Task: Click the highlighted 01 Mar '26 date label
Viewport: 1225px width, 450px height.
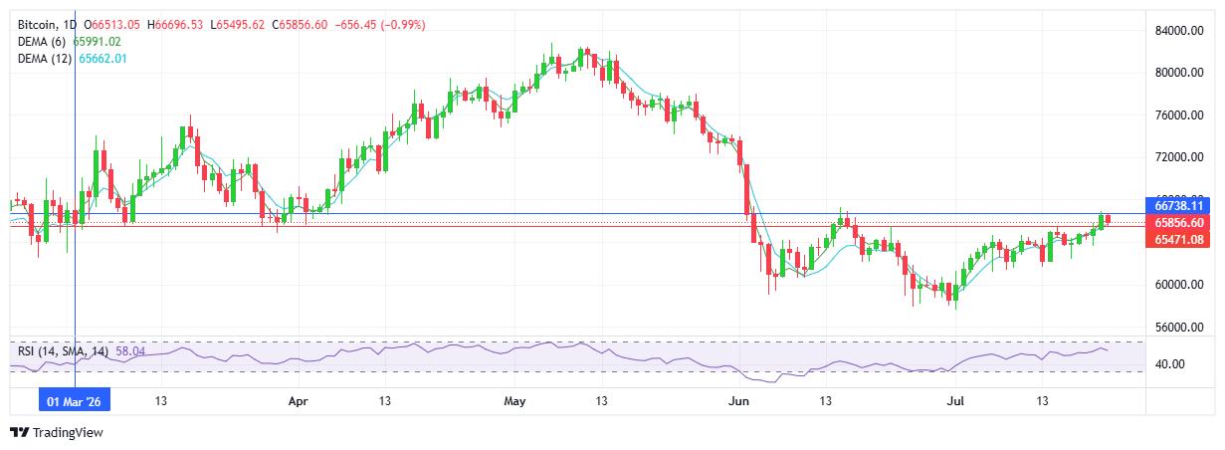Action: pos(76,400)
